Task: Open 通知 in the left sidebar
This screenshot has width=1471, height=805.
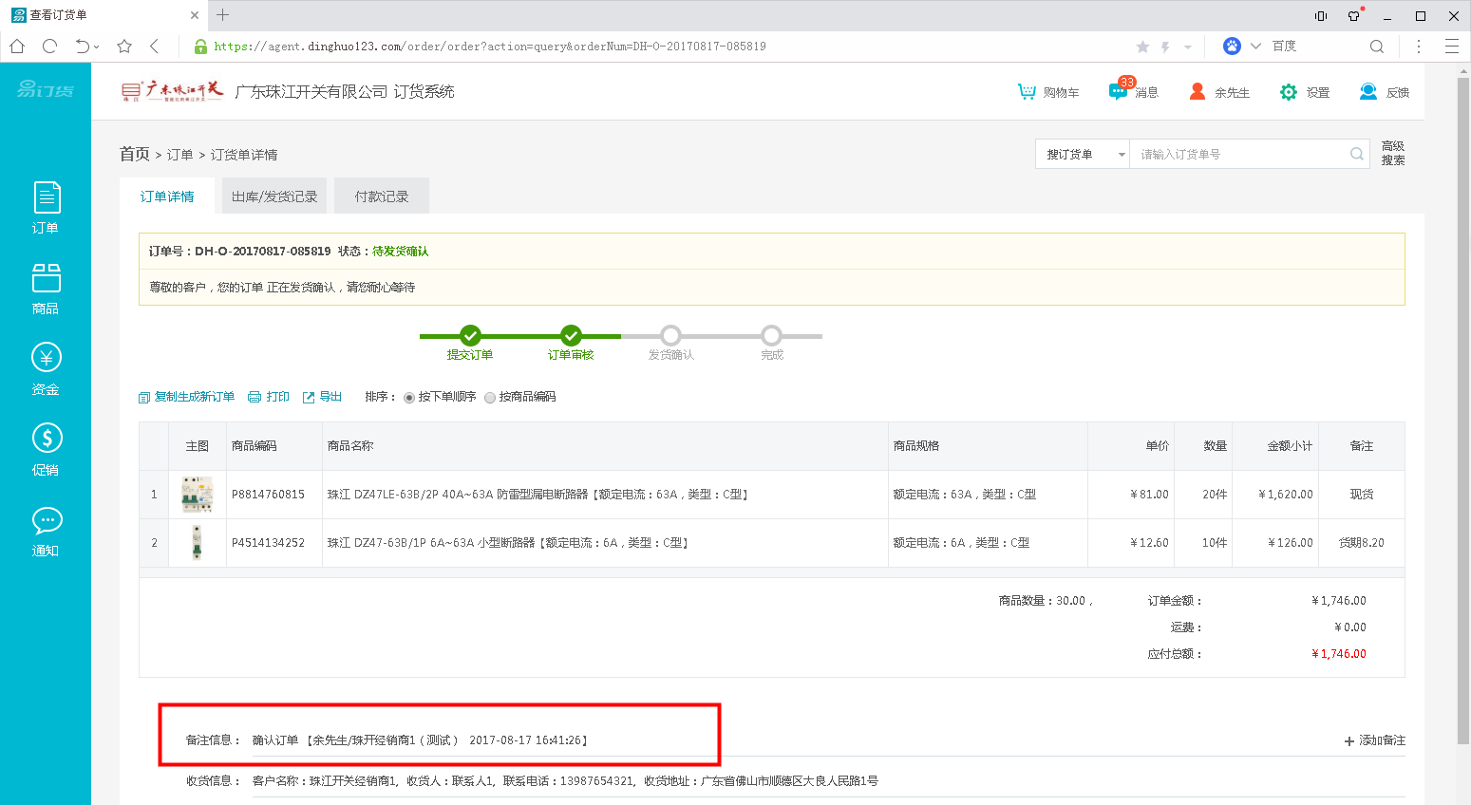Action: (46, 531)
